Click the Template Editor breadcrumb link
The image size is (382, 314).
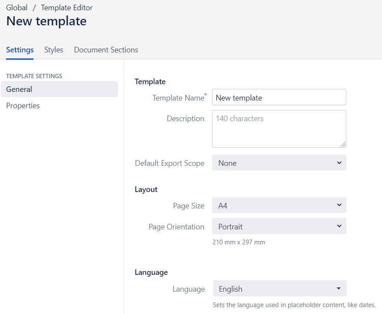(67, 8)
